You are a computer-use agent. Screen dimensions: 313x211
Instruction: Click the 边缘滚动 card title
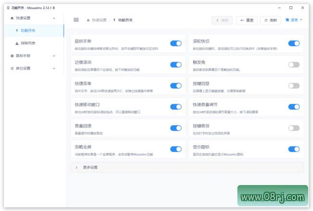pos(83,62)
